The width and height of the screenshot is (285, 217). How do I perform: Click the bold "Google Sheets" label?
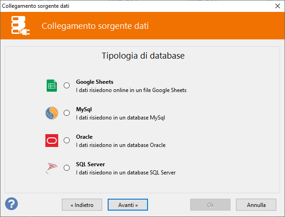[x=95, y=82]
